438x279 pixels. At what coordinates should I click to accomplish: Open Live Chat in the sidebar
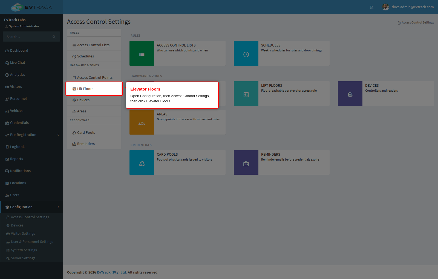tap(31, 63)
